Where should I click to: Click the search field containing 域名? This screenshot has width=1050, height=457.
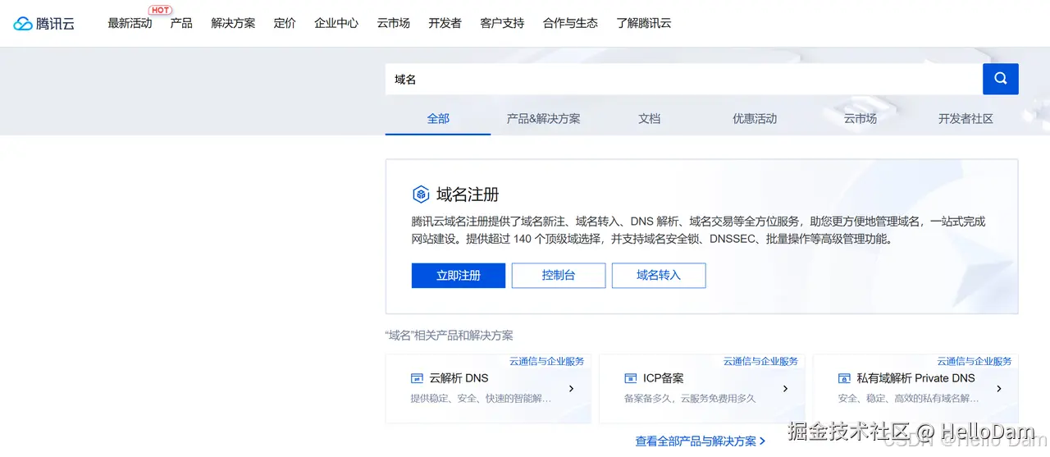coord(684,79)
